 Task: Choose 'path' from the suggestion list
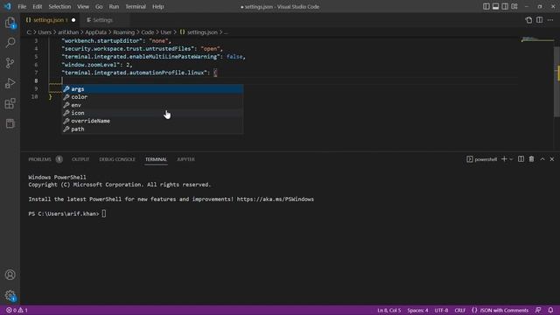(153, 129)
